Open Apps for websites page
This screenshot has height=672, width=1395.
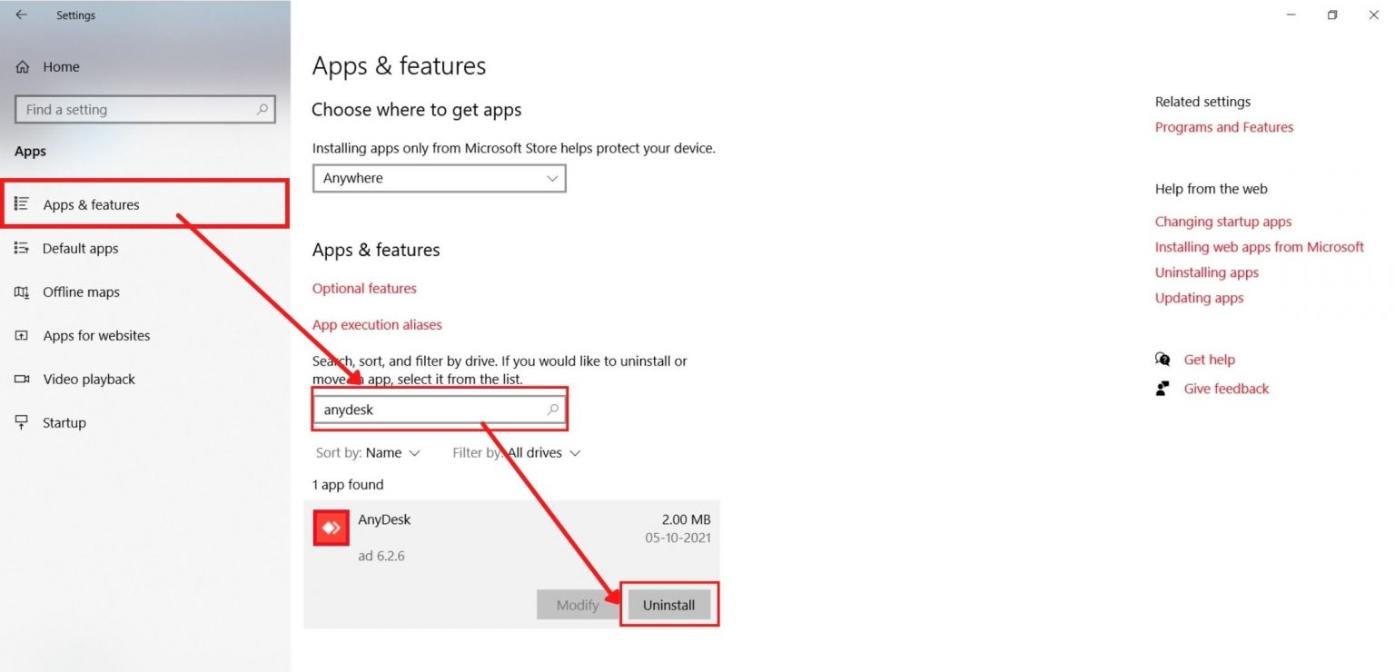[x=96, y=335]
